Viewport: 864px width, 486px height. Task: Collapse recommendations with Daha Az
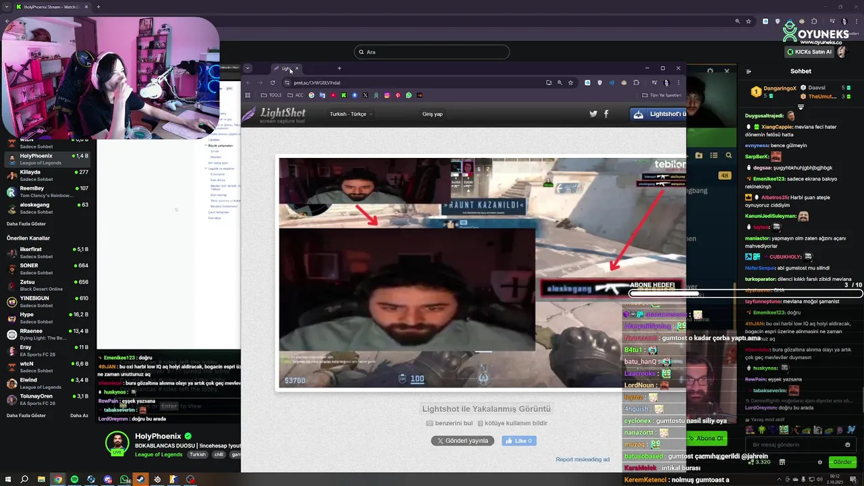[79, 415]
